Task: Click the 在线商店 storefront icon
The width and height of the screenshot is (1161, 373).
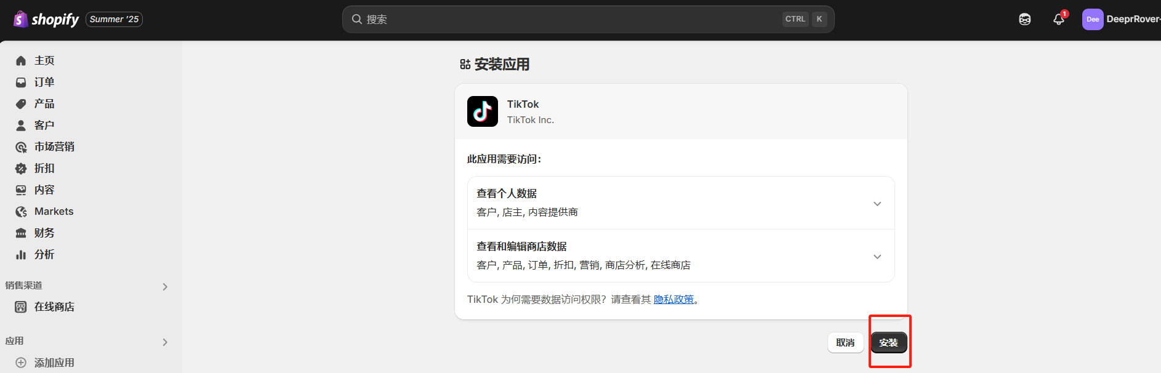Action: (x=21, y=307)
